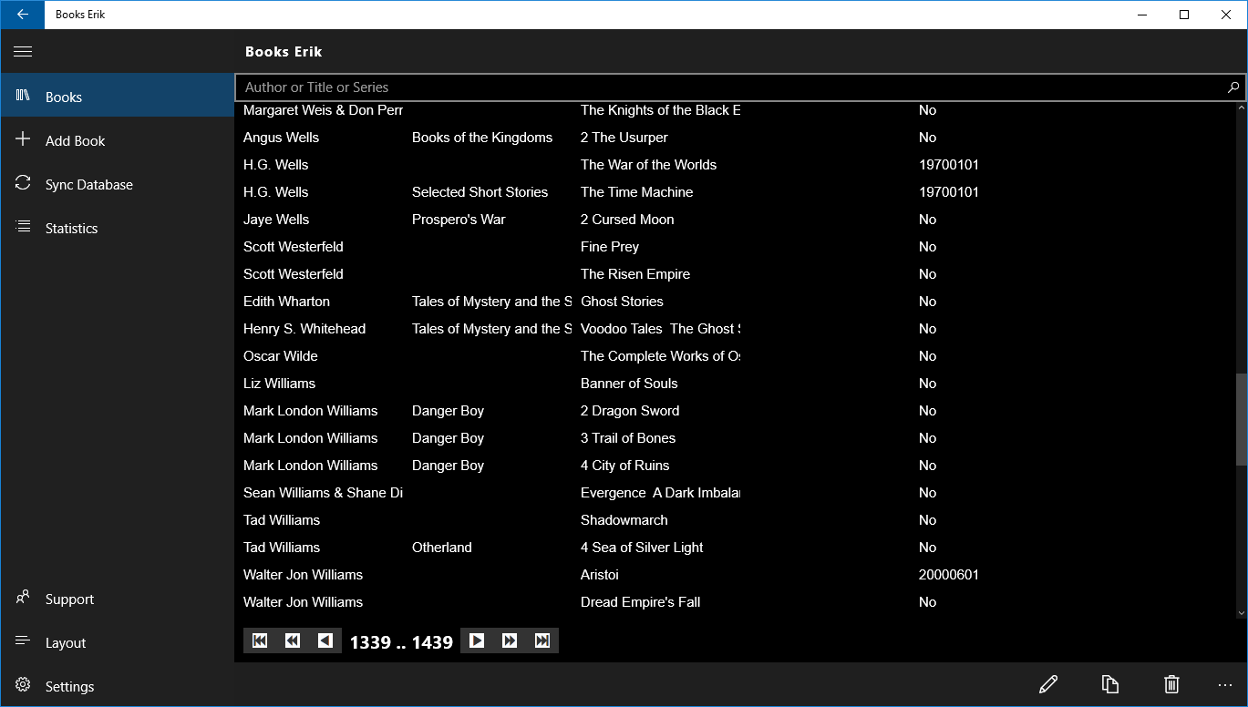Image resolution: width=1248 pixels, height=707 pixels.
Task: Click 'Books of the Kingdoms' series cell
Action: click(482, 138)
